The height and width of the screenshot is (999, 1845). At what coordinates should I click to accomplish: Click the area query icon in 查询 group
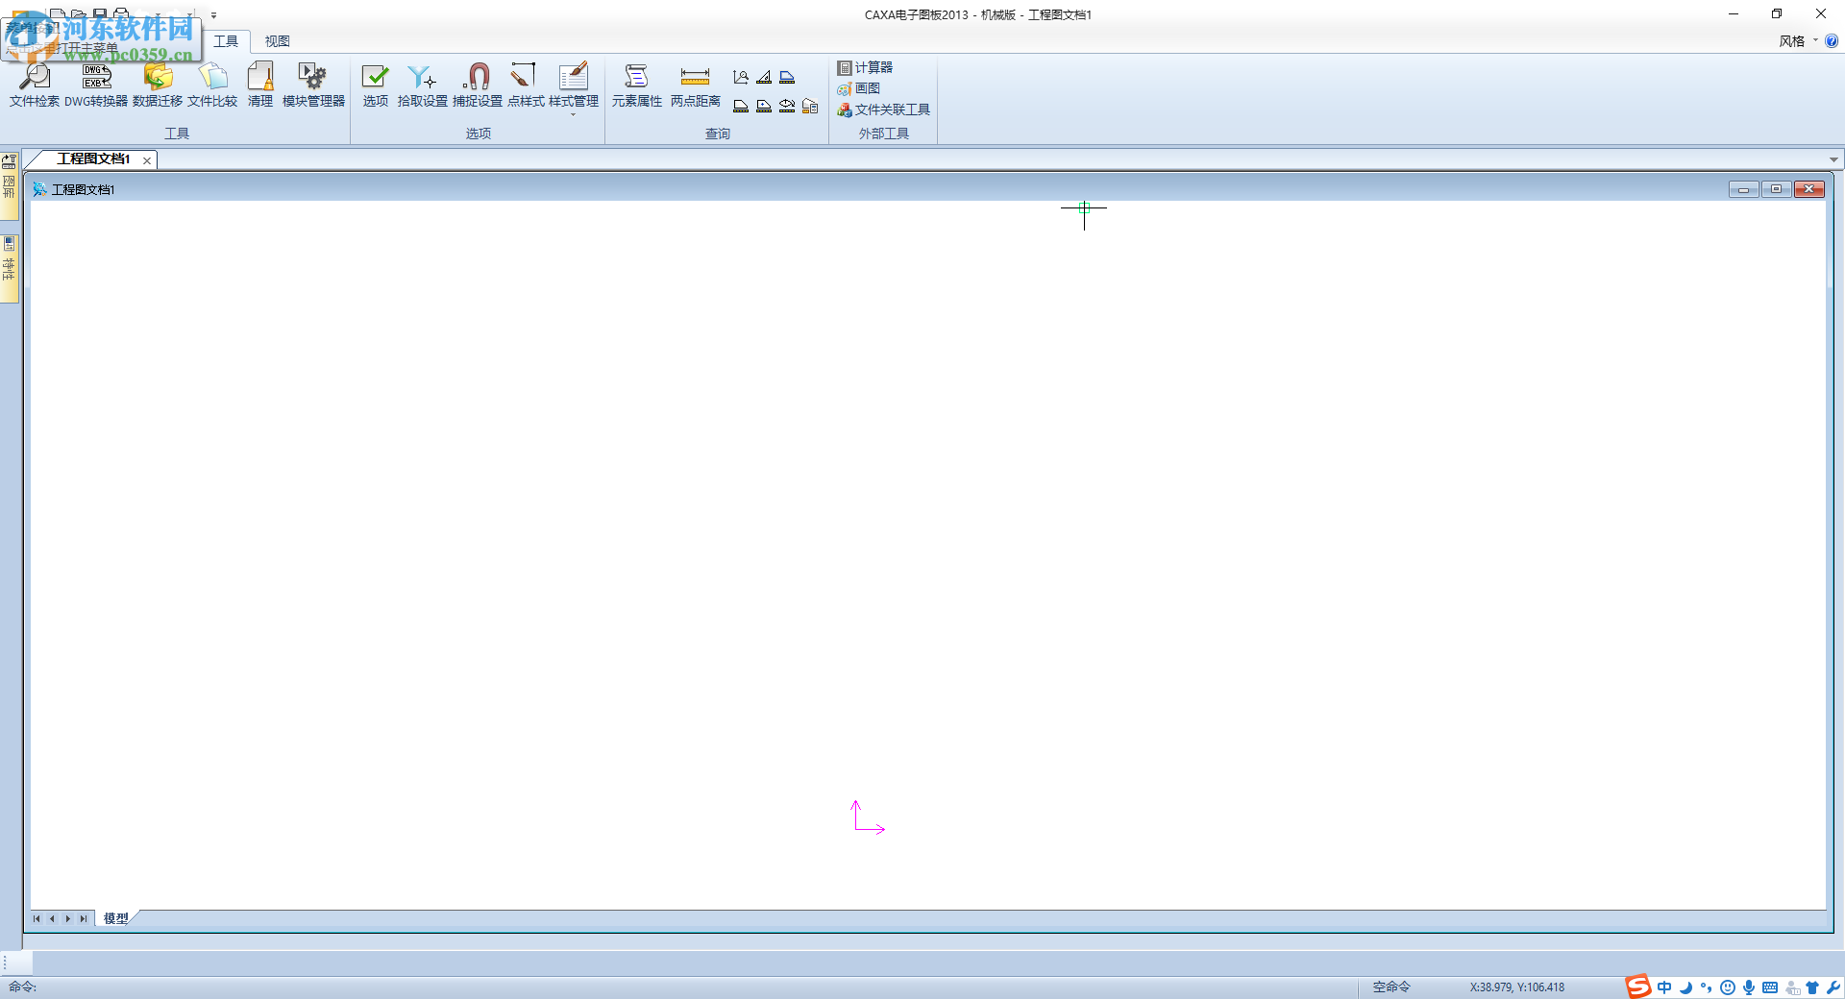click(x=741, y=106)
